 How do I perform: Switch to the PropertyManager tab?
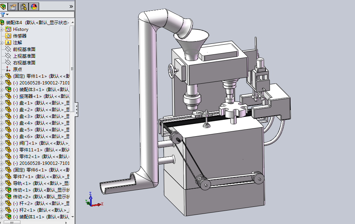(13, 6)
